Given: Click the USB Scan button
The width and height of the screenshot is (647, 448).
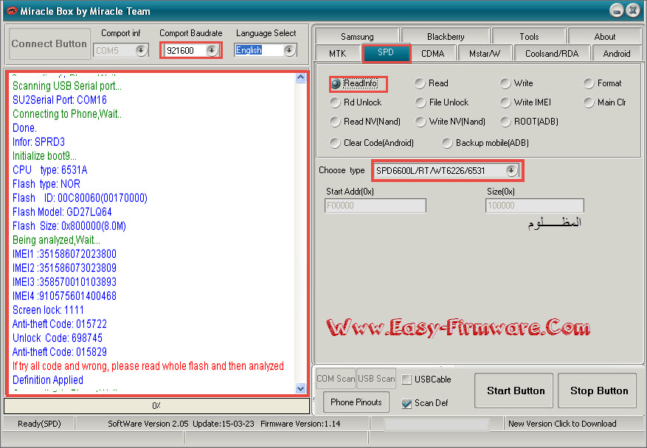Looking at the screenshot, I should tap(376, 378).
